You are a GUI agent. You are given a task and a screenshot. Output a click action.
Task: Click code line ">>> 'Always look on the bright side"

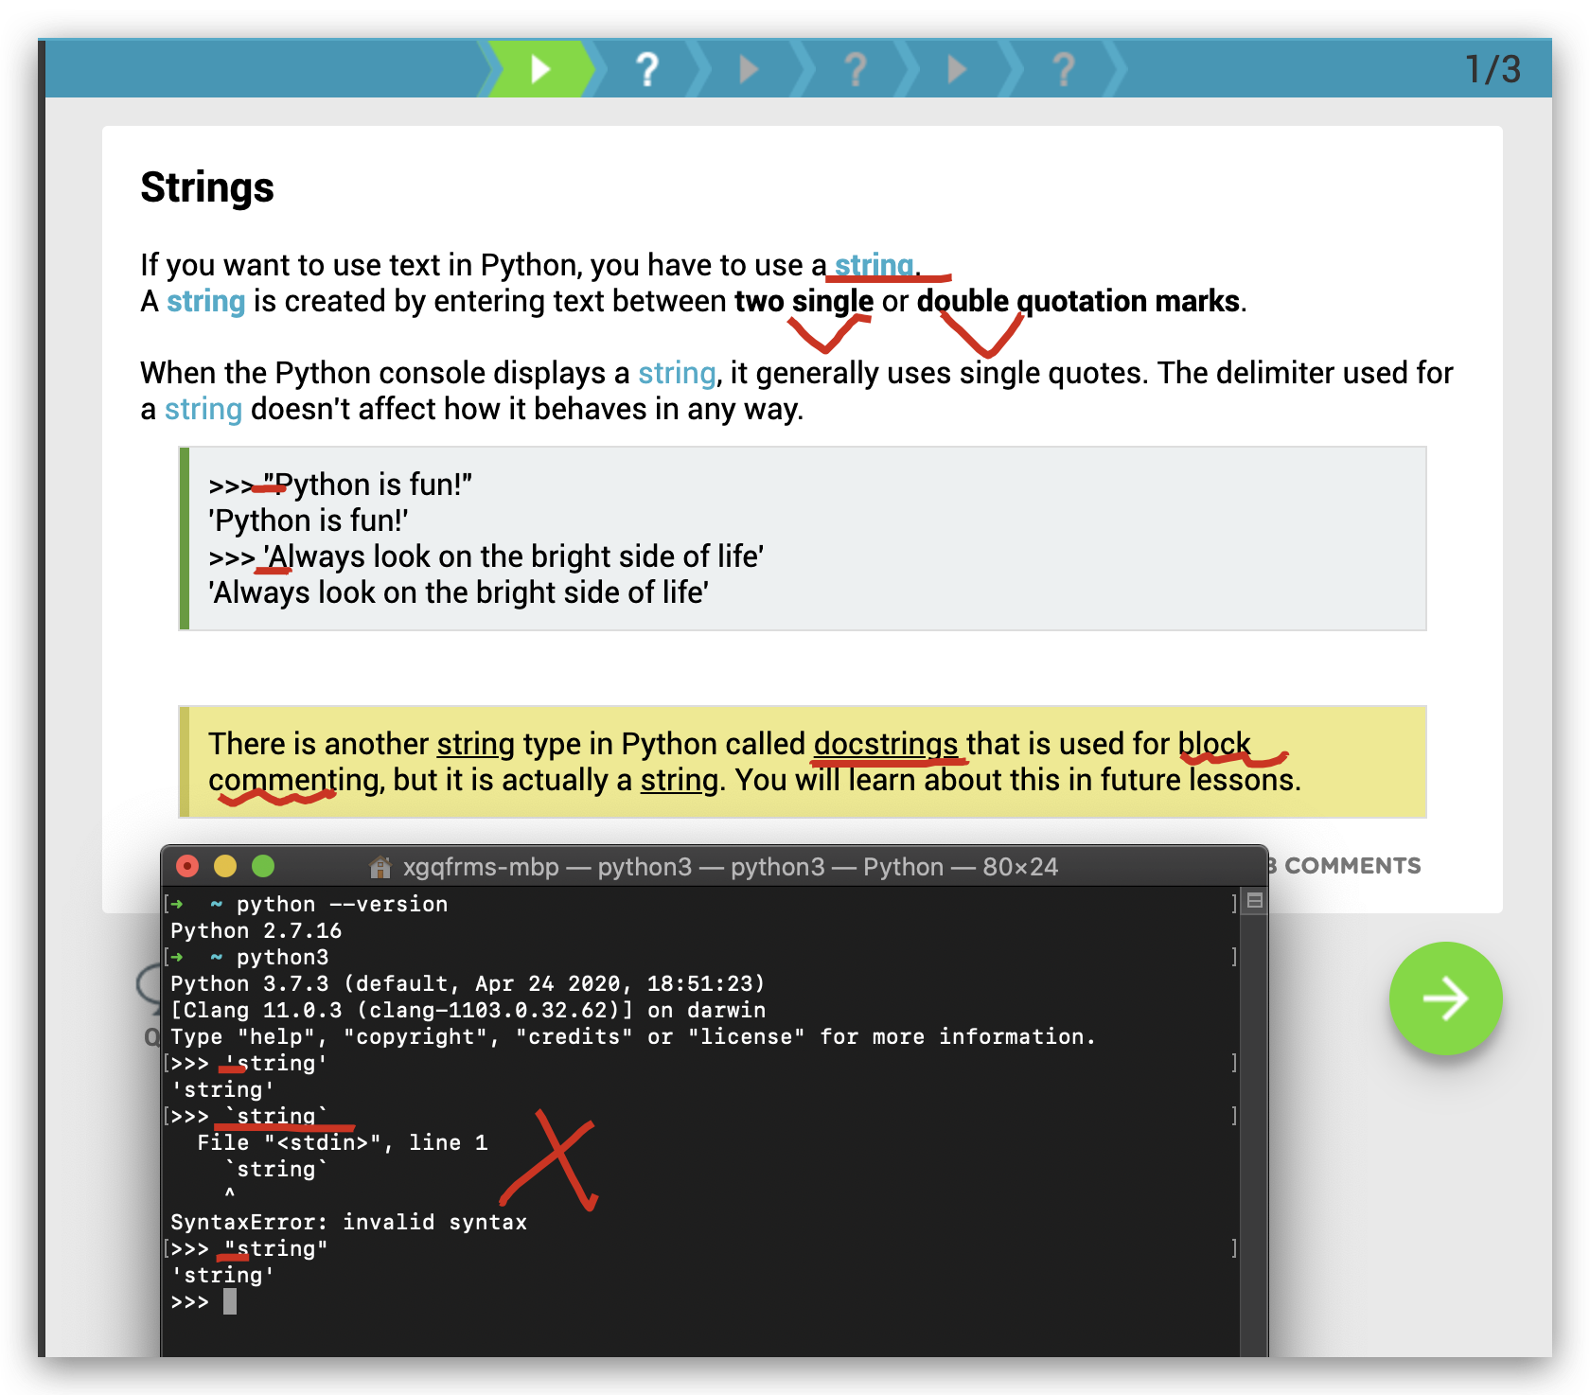pos(486,556)
